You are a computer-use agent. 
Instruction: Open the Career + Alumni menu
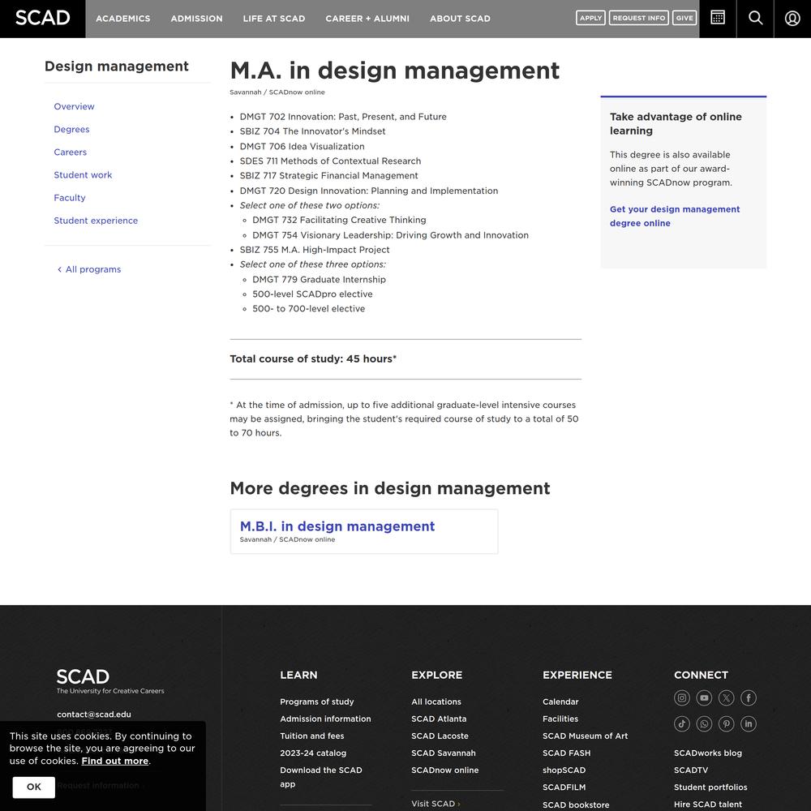[367, 19]
